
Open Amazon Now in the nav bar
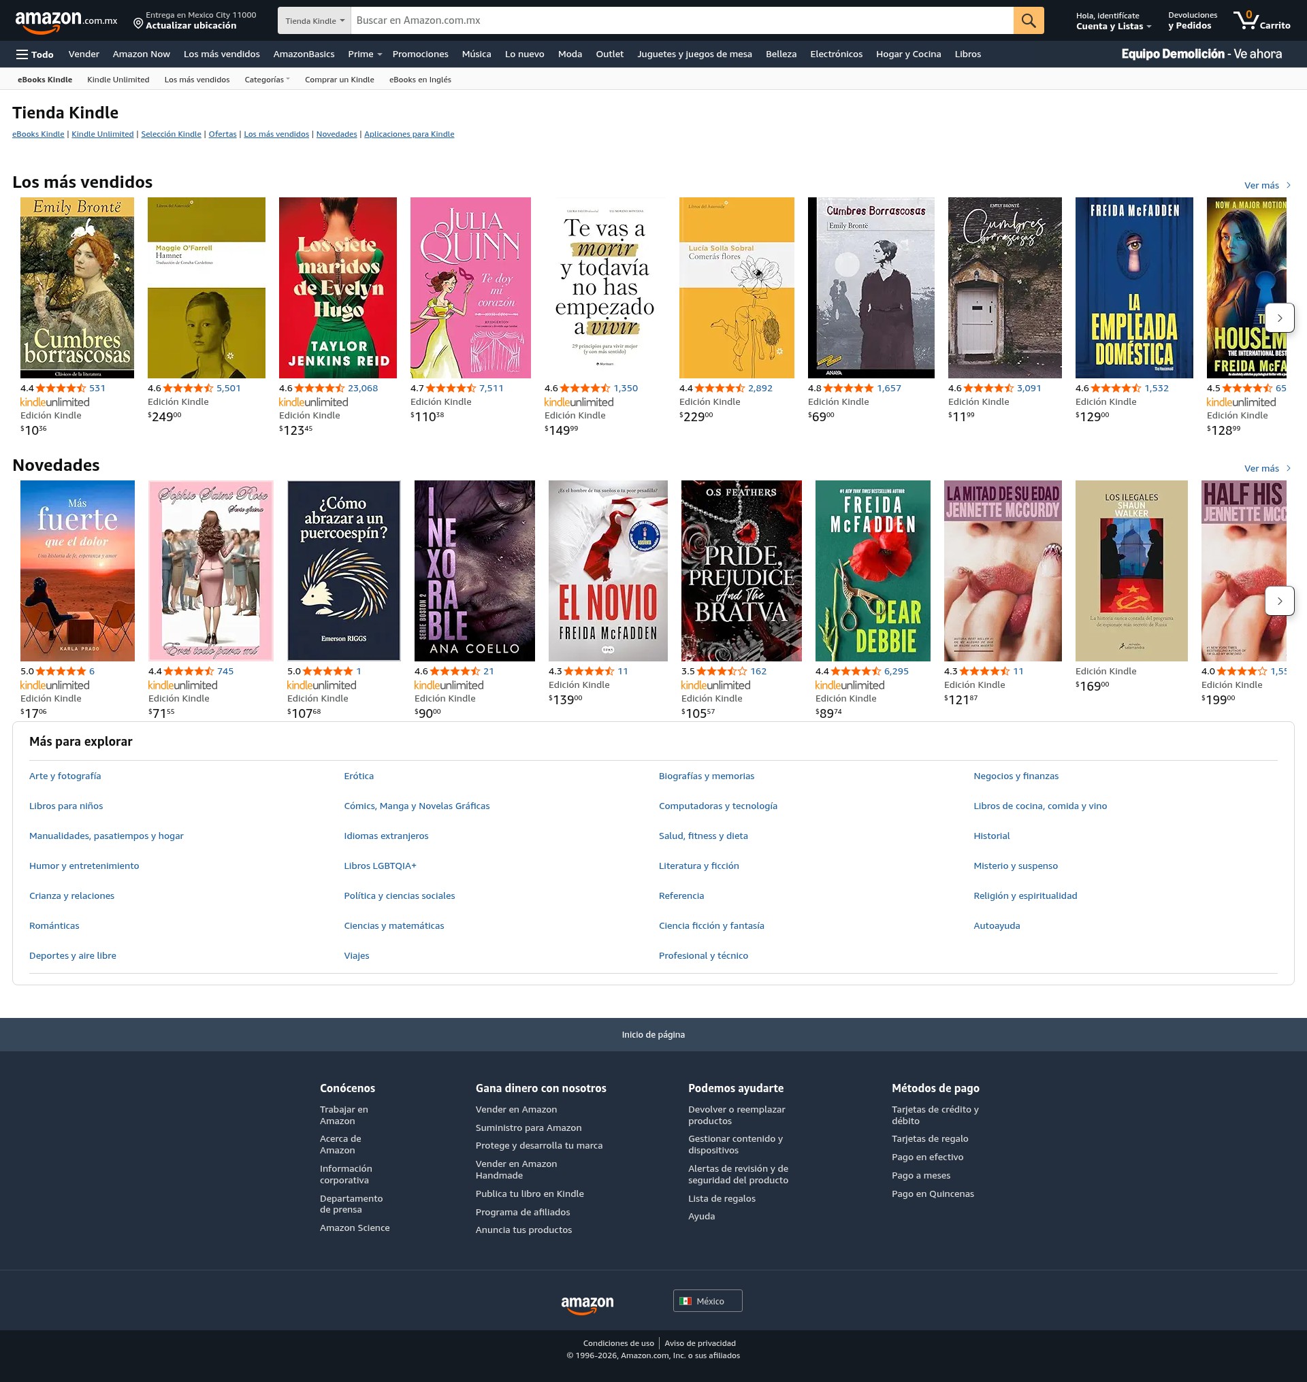[142, 54]
